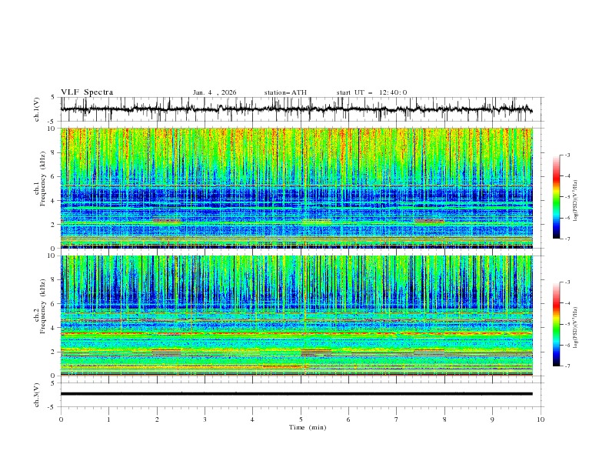Click the ch.2 spectrogram plot area

[x=296, y=316]
